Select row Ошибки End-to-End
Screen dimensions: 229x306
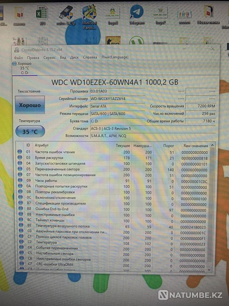click(x=113, y=209)
